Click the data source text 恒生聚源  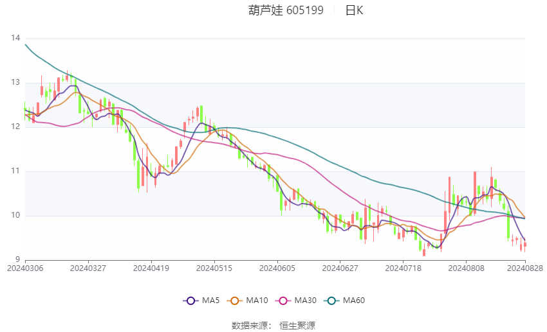(x=297, y=326)
